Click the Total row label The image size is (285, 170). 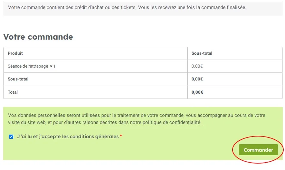(x=13, y=92)
